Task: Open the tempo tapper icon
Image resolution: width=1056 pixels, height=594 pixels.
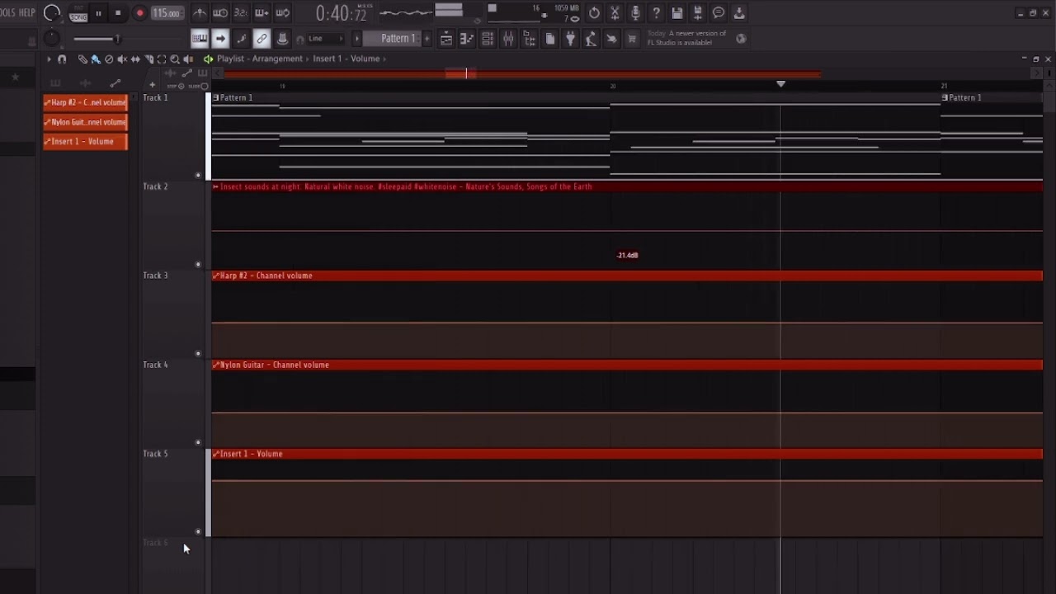Action: (591, 38)
